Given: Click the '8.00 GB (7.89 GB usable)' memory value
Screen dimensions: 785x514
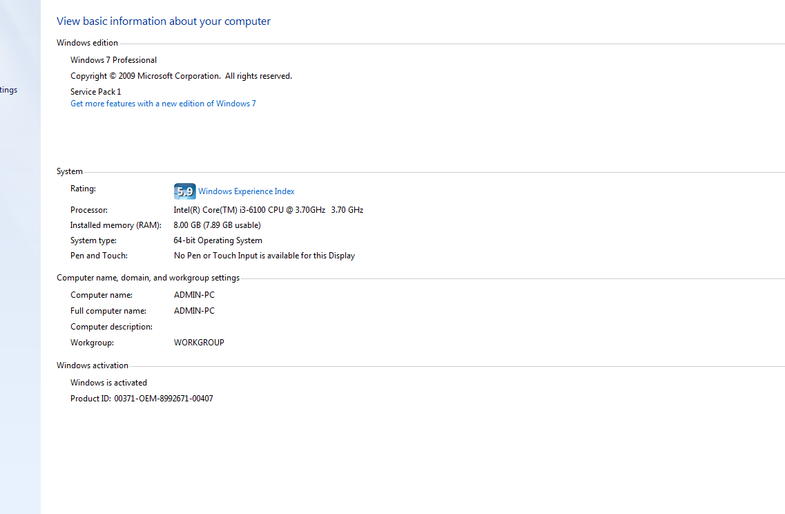Looking at the screenshot, I should pos(217,225).
